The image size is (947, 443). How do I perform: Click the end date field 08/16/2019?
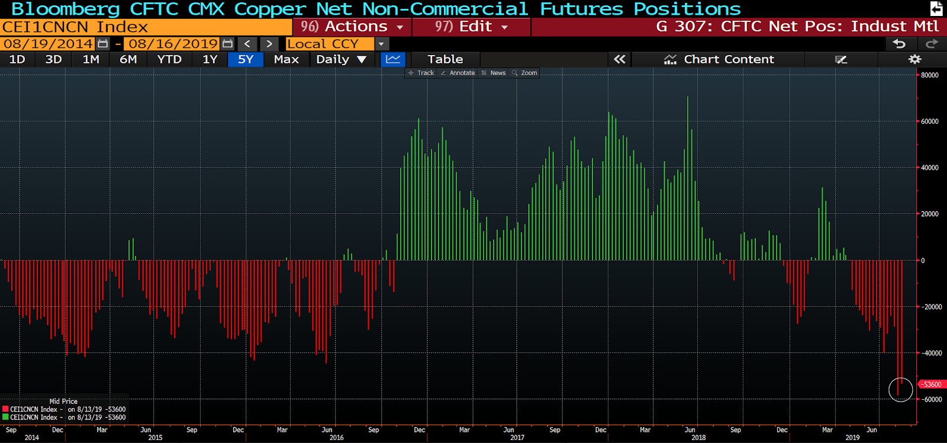[173, 44]
